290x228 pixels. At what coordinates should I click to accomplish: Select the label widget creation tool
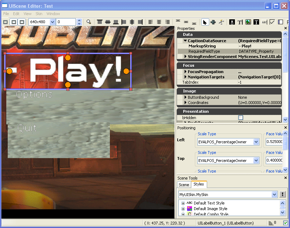point(256,22)
